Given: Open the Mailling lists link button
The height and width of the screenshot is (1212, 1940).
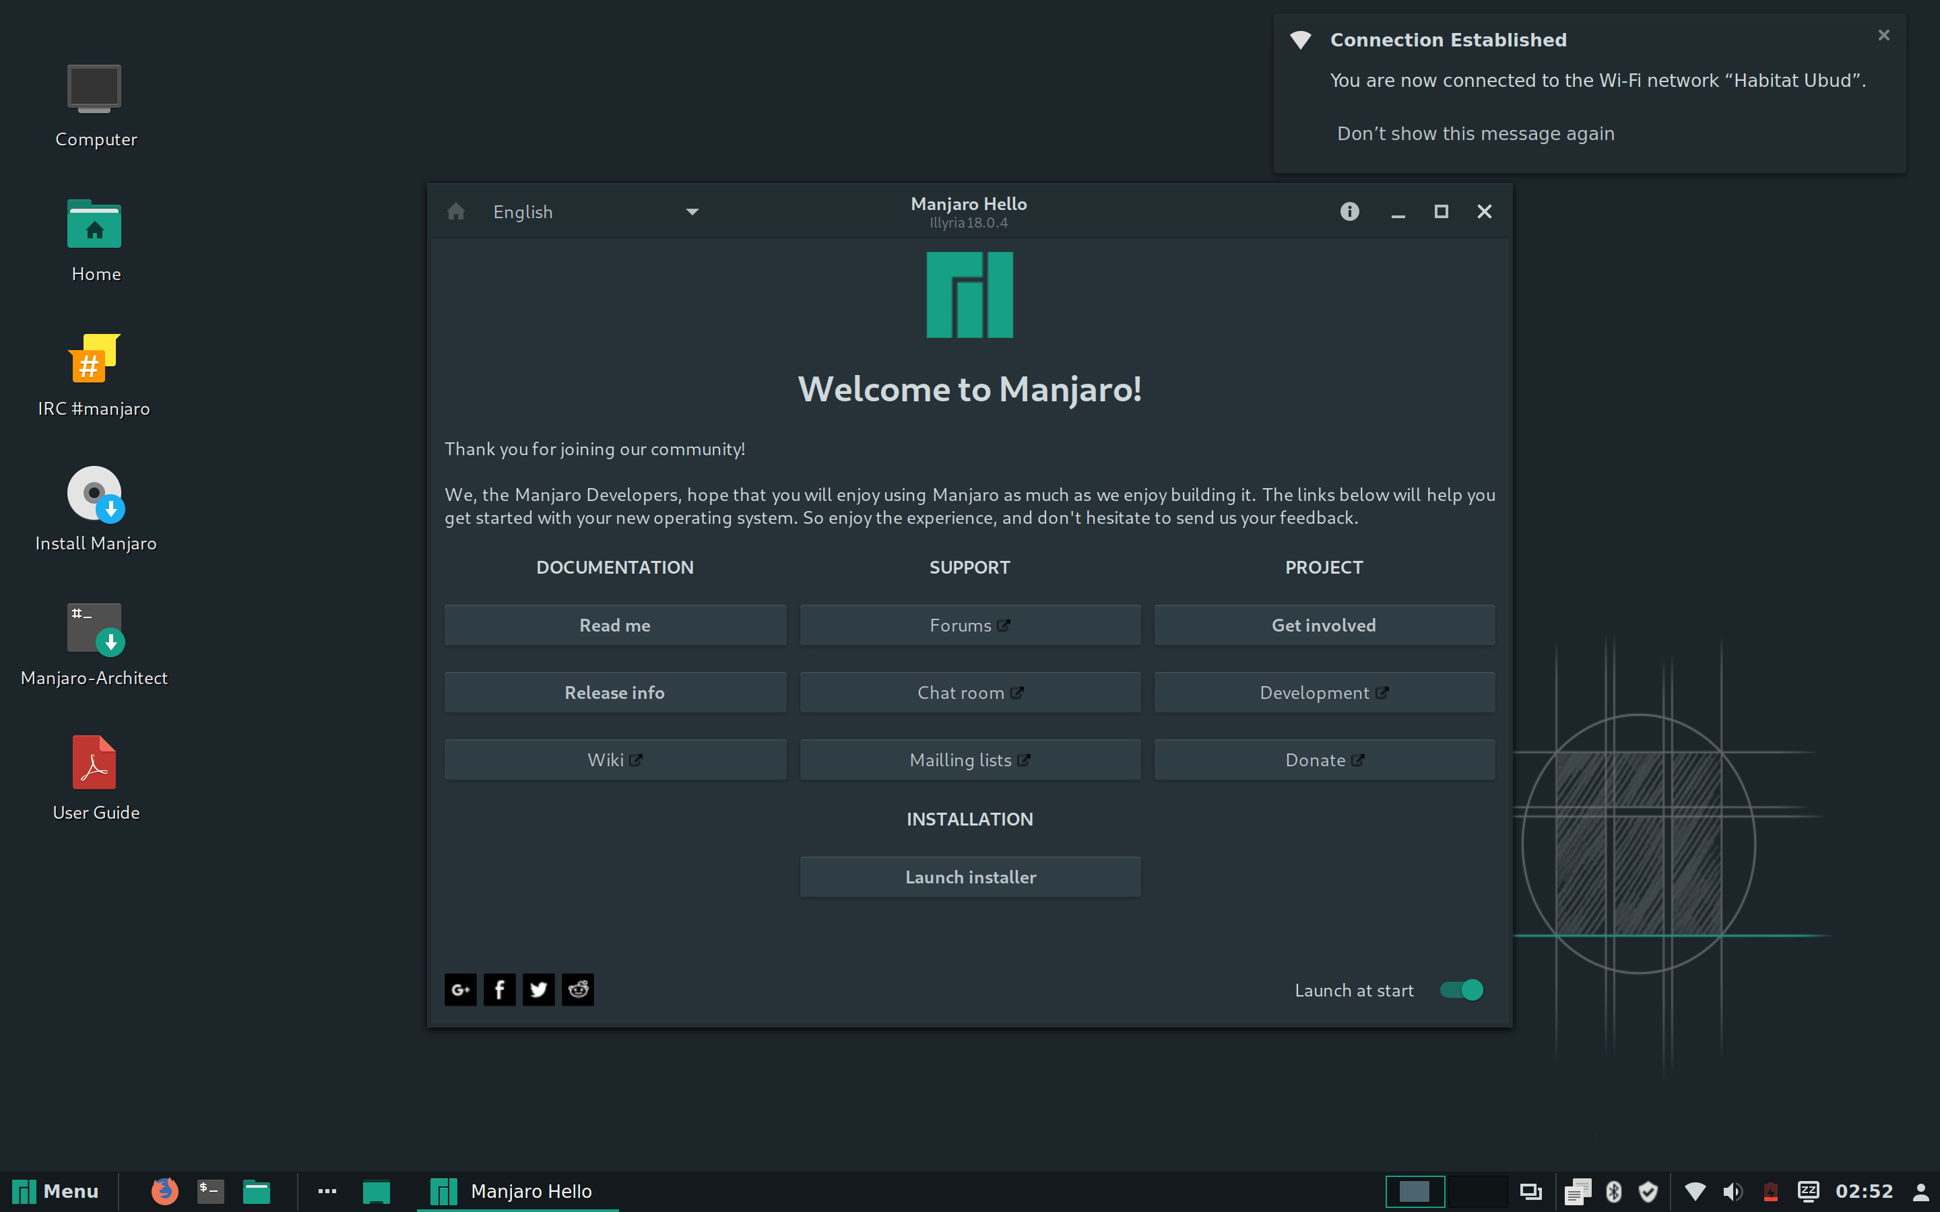Looking at the screenshot, I should pyautogui.click(x=970, y=760).
